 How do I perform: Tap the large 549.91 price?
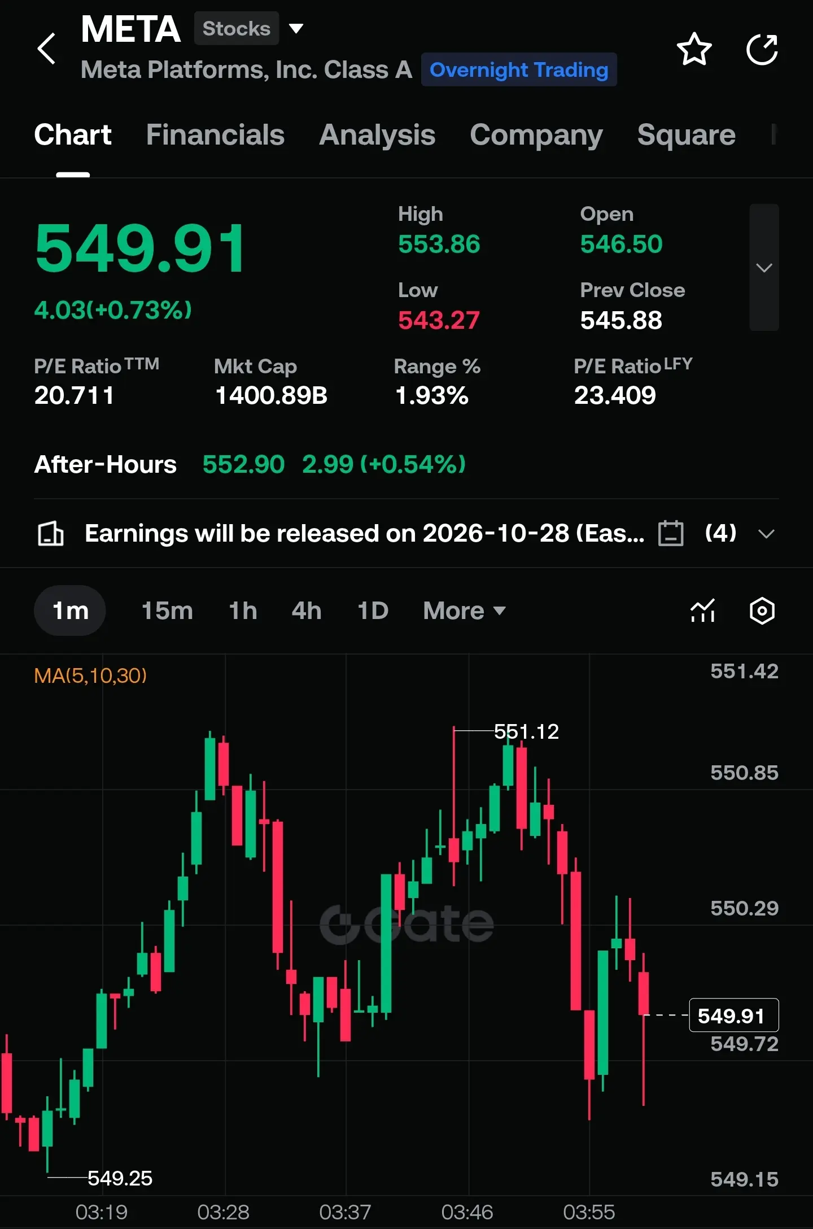140,247
